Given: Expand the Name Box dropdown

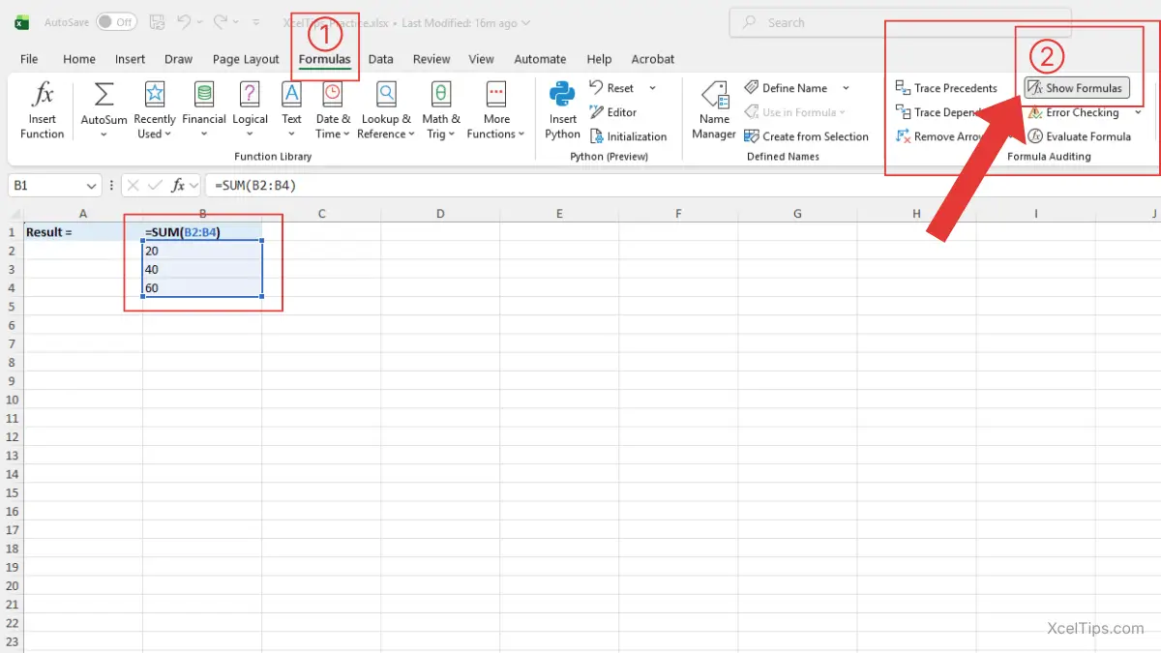Looking at the screenshot, I should (x=92, y=185).
